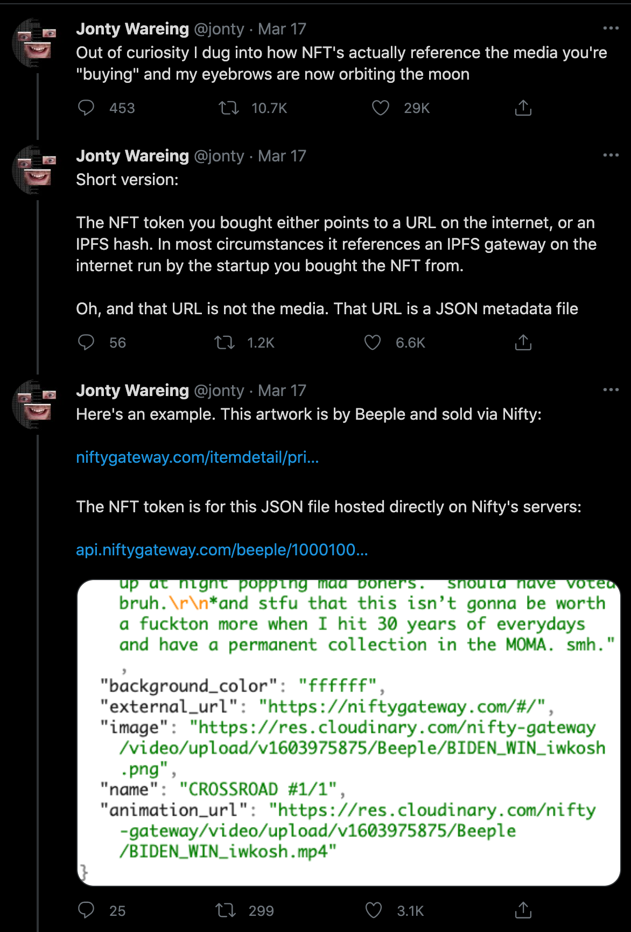The image size is (631, 932).
Task: Like the tweet with 29K likes
Action: [381, 108]
